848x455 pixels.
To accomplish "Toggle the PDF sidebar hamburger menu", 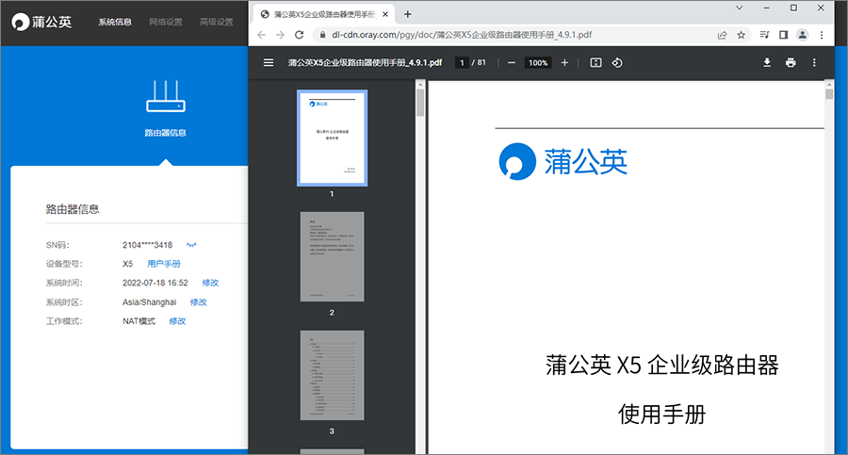I will tap(269, 63).
